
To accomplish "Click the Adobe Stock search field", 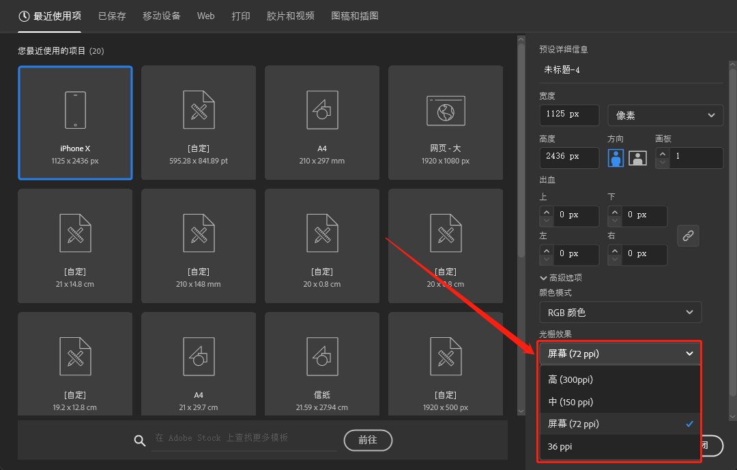I will pyautogui.click(x=244, y=439).
